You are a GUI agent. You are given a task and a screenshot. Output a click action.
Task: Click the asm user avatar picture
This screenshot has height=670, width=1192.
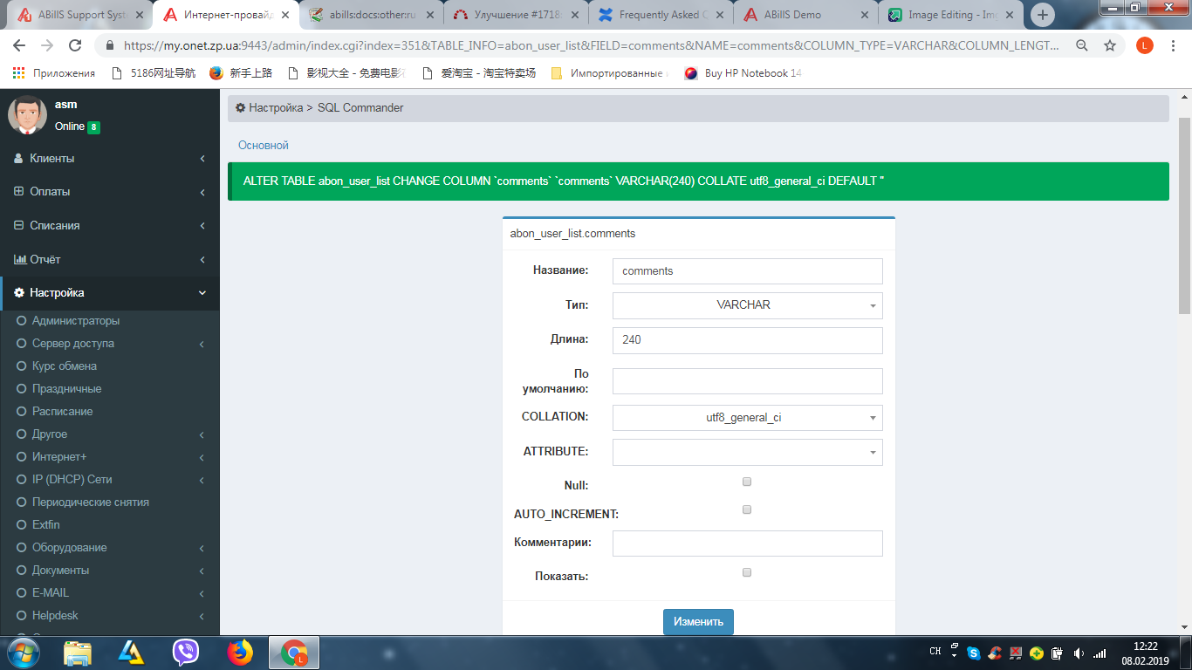(27, 115)
